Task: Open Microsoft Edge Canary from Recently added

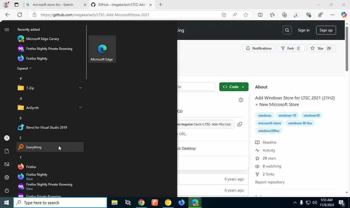Action: click(x=50, y=39)
